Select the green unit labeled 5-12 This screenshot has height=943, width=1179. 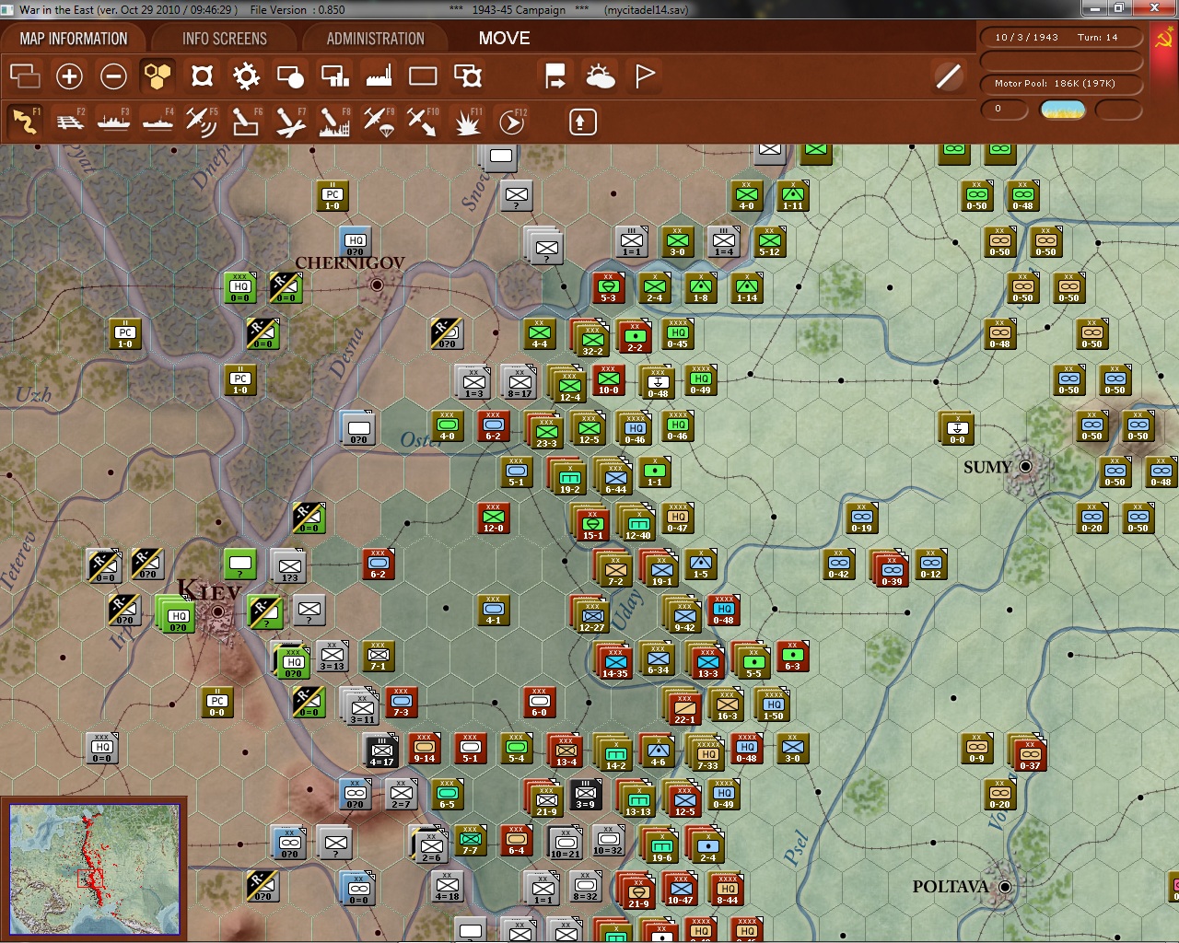click(x=769, y=241)
